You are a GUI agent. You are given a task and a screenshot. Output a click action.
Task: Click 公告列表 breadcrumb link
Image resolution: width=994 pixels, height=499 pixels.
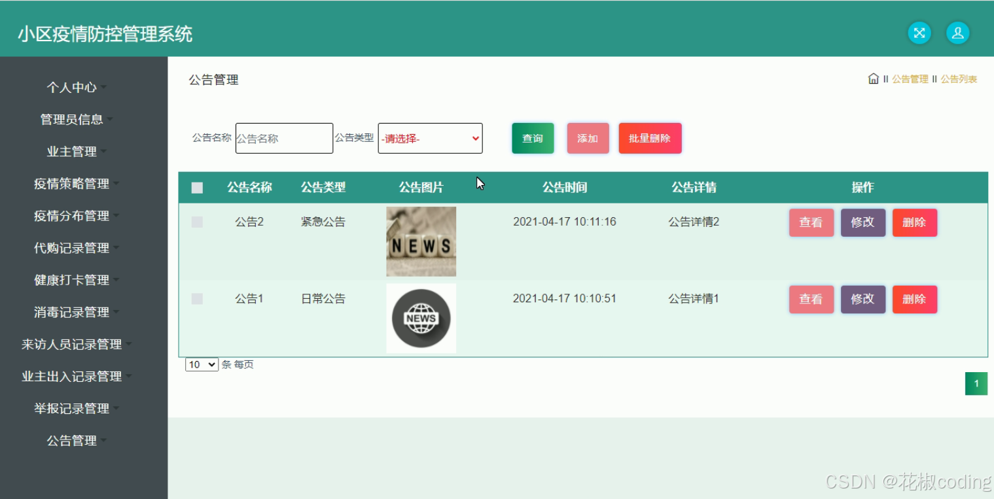coord(959,79)
